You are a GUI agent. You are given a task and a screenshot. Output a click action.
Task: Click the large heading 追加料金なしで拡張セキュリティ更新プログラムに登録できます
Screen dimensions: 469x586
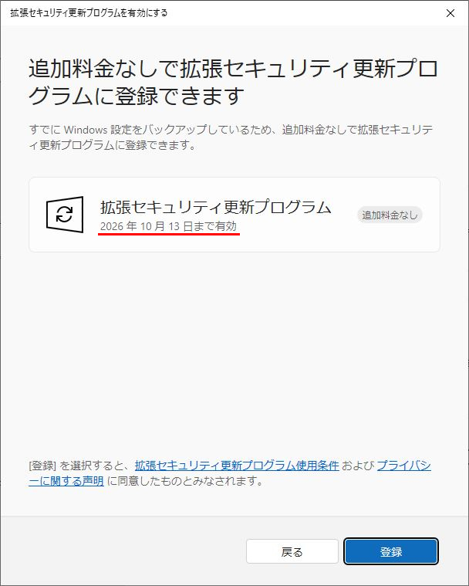(233, 82)
